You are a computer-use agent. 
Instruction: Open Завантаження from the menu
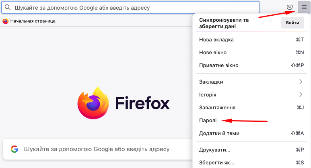[x=217, y=108]
